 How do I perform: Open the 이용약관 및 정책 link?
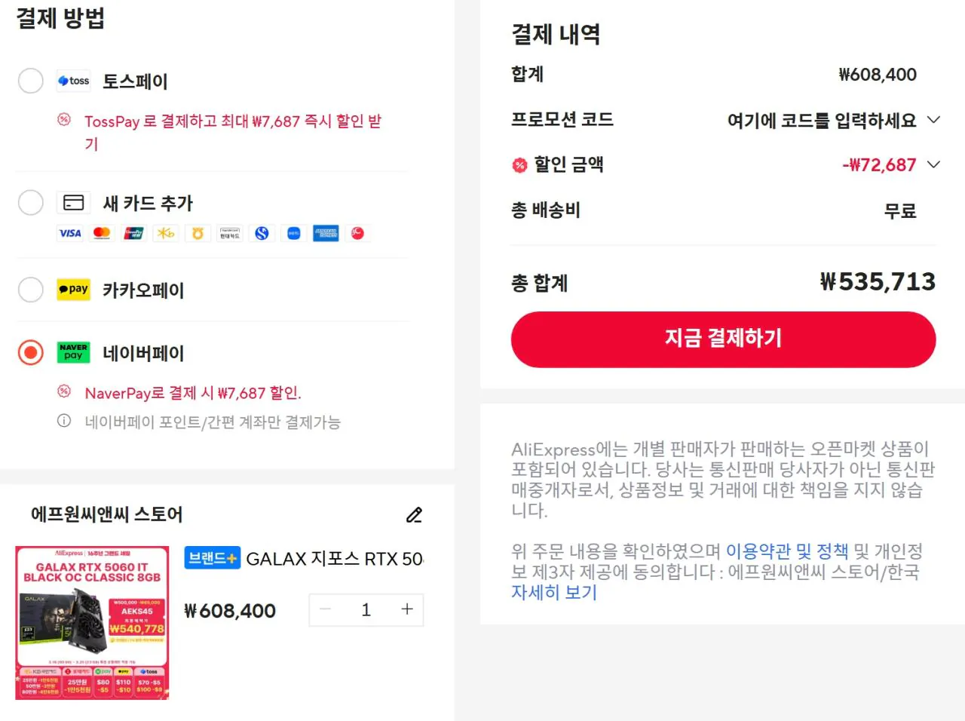(x=787, y=551)
